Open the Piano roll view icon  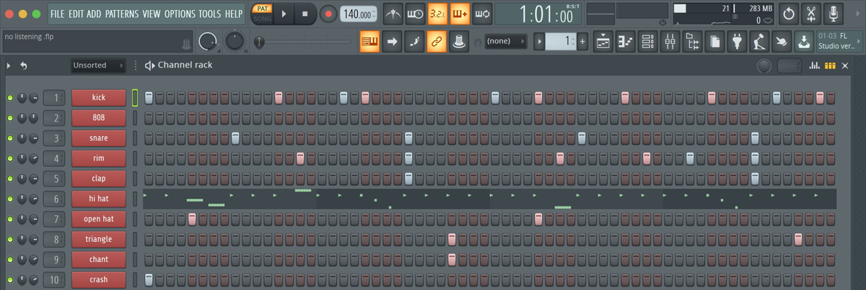tap(626, 42)
